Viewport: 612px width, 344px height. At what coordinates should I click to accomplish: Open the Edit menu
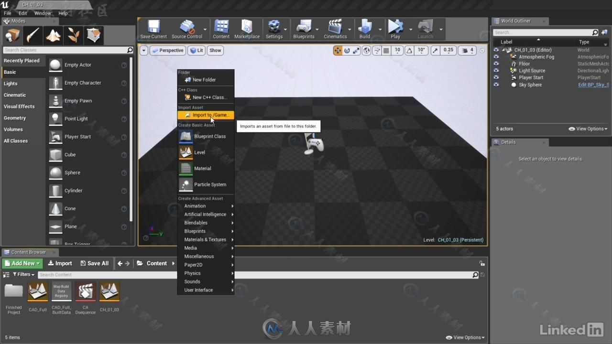23,13
